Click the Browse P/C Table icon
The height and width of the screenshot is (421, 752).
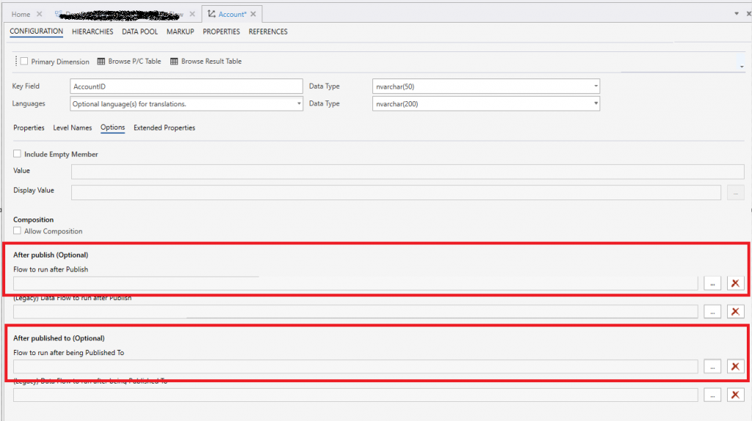tap(101, 62)
